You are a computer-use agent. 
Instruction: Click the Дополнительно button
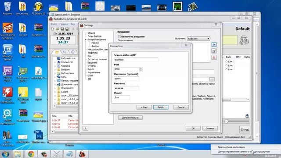pos(130,118)
